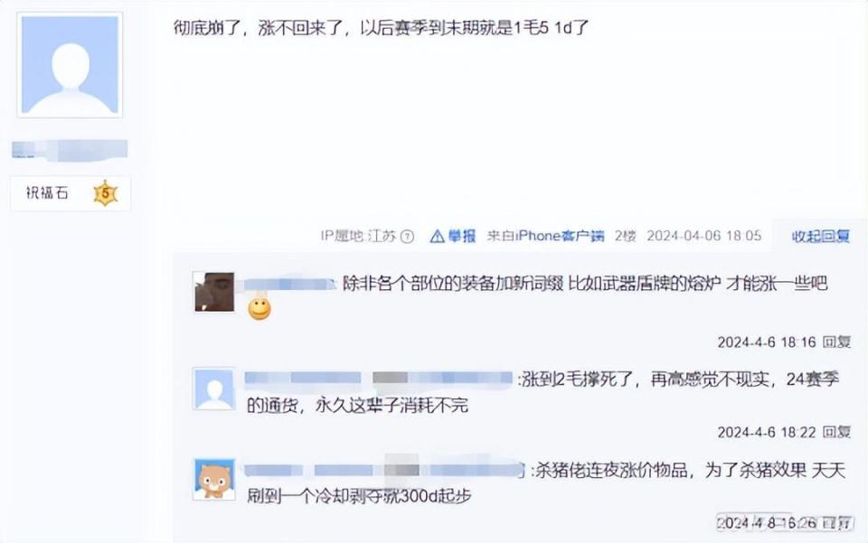The width and height of the screenshot is (868, 543).
Task: Open the second replier's default silhouette avatar
Action: click(x=213, y=389)
